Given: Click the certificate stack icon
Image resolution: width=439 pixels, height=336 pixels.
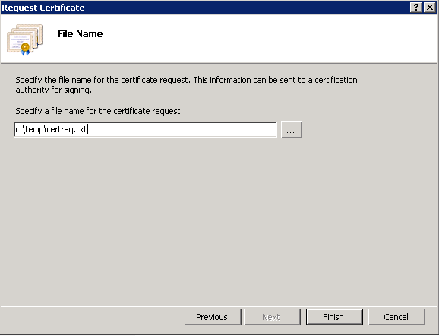Looking at the screenshot, I should 24,40.
